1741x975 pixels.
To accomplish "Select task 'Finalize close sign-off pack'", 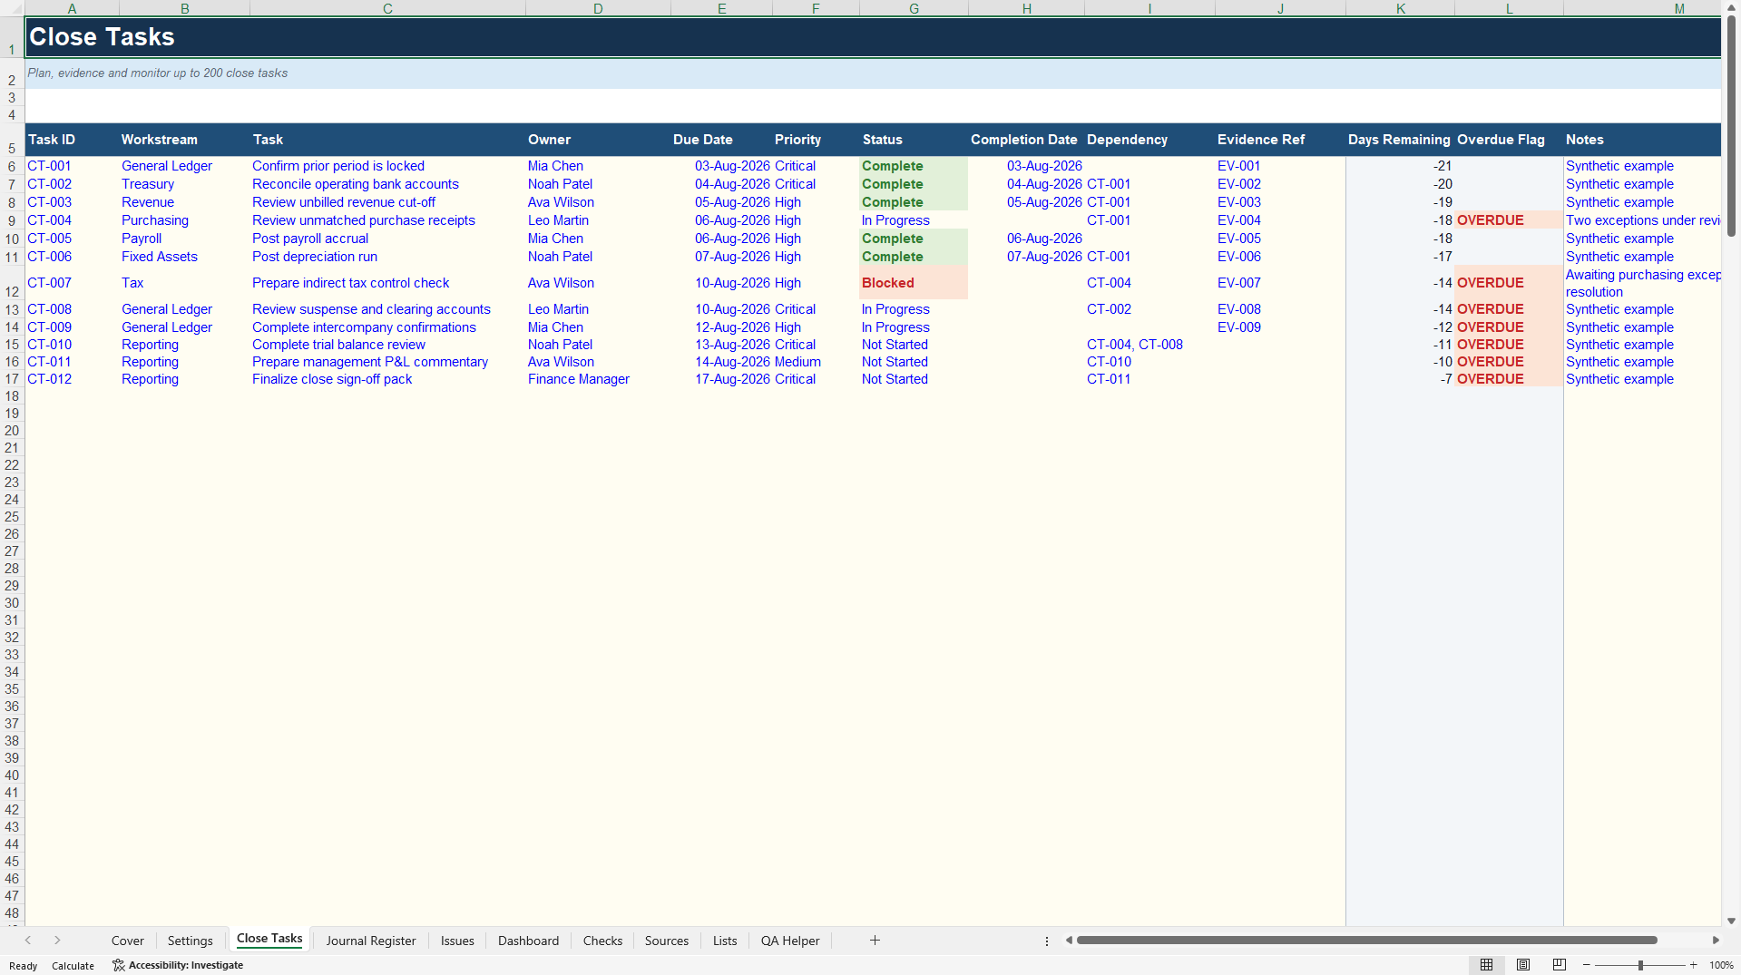I will 387,379.
